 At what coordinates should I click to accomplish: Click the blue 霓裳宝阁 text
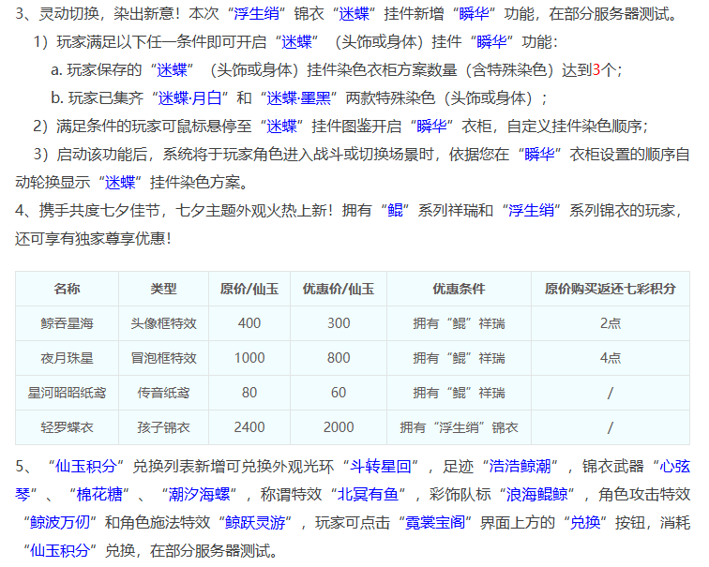pos(435,523)
